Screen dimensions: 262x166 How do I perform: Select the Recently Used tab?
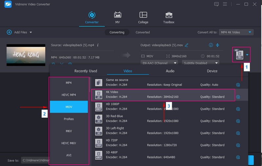click(86, 71)
